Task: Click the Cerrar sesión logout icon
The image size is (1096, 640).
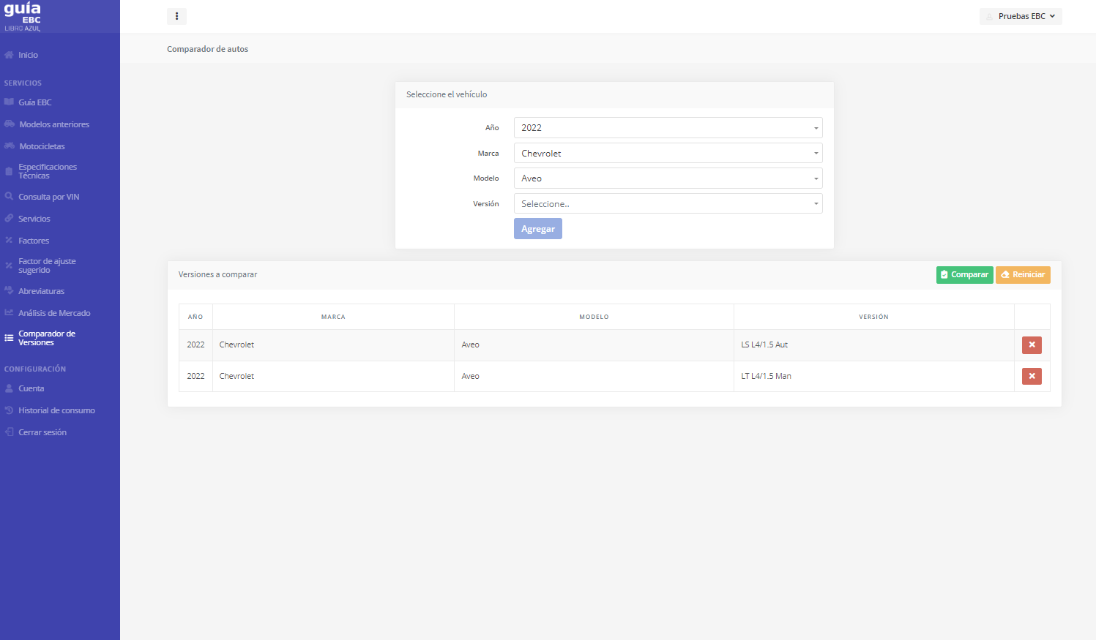Action: click(9, 432)
